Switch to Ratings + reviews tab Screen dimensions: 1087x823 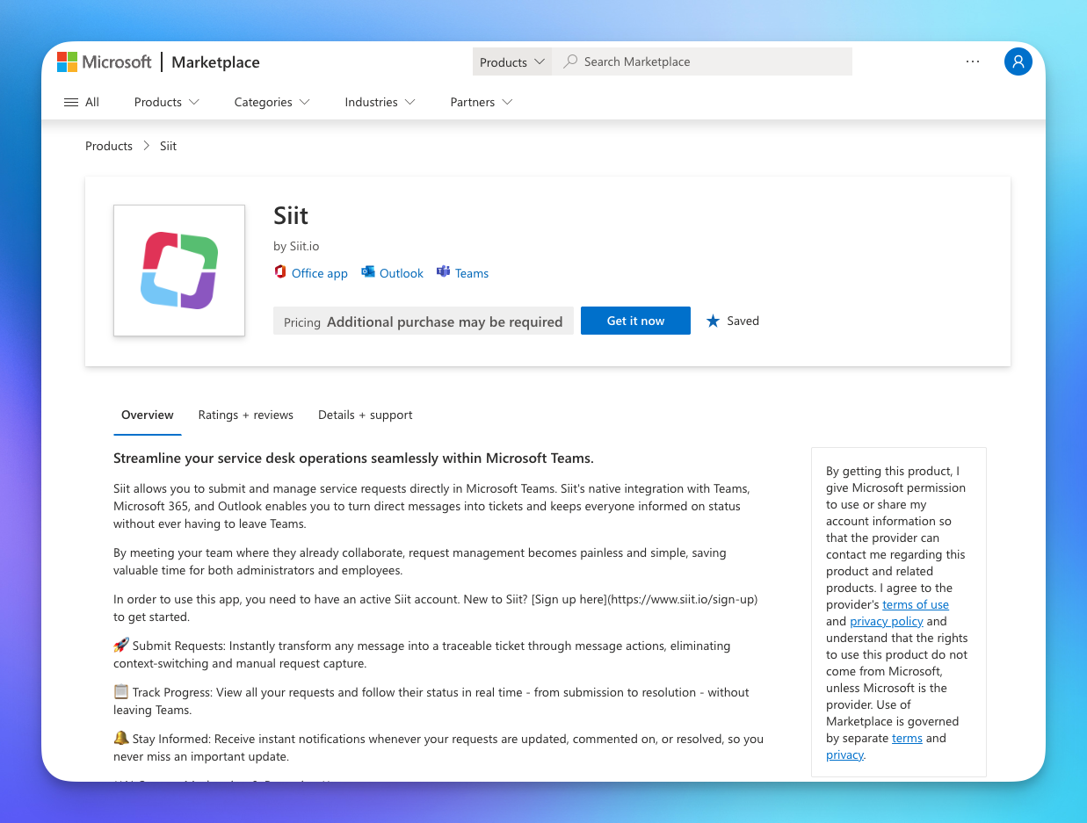pos(246,415)
